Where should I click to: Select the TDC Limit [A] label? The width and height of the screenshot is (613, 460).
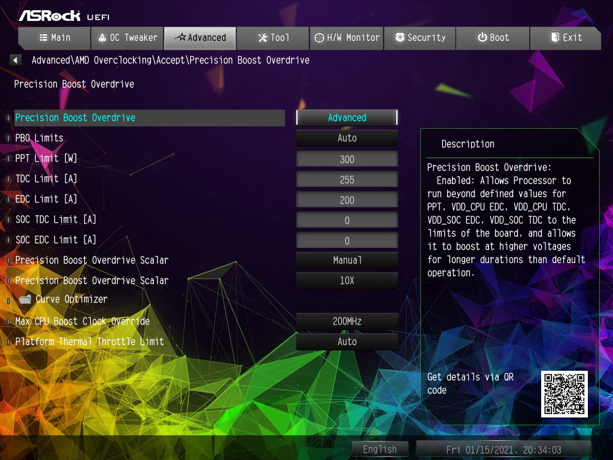point(46,178)
